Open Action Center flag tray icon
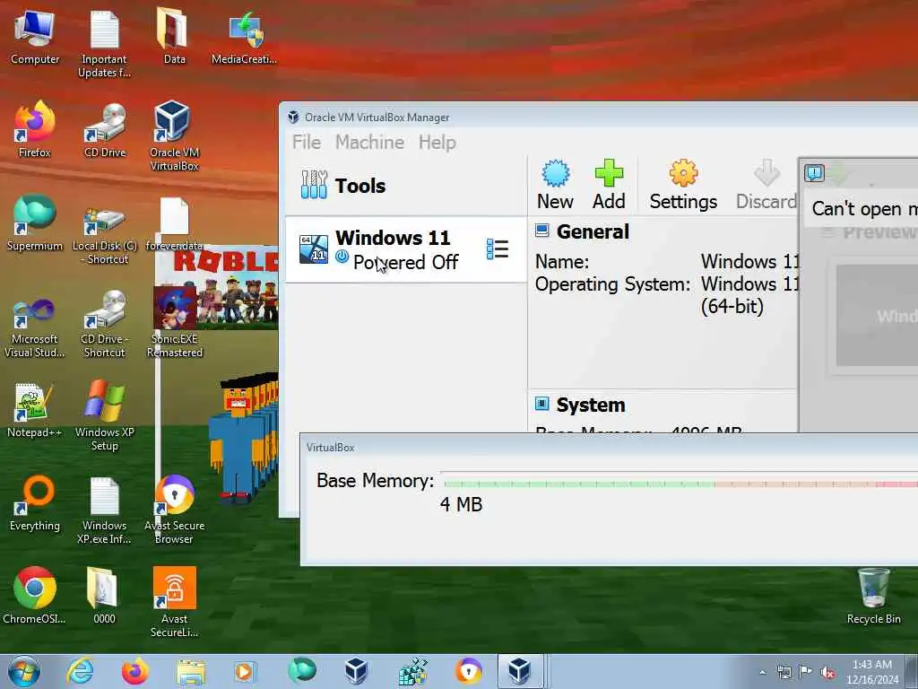This screenshot has height=689, width=918. pos(805,672)
